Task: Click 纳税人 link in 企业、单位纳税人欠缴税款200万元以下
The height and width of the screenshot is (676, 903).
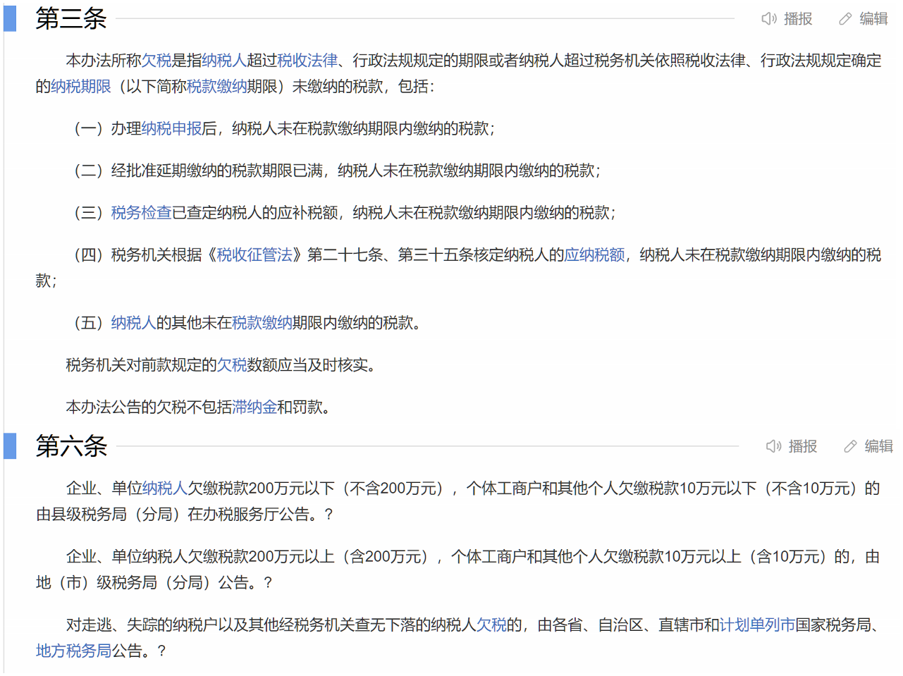Action: pos(164,488)
